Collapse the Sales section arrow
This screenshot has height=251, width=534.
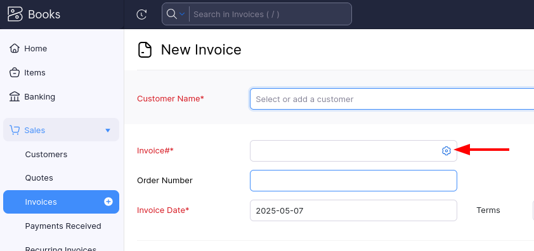coord(108,131)
